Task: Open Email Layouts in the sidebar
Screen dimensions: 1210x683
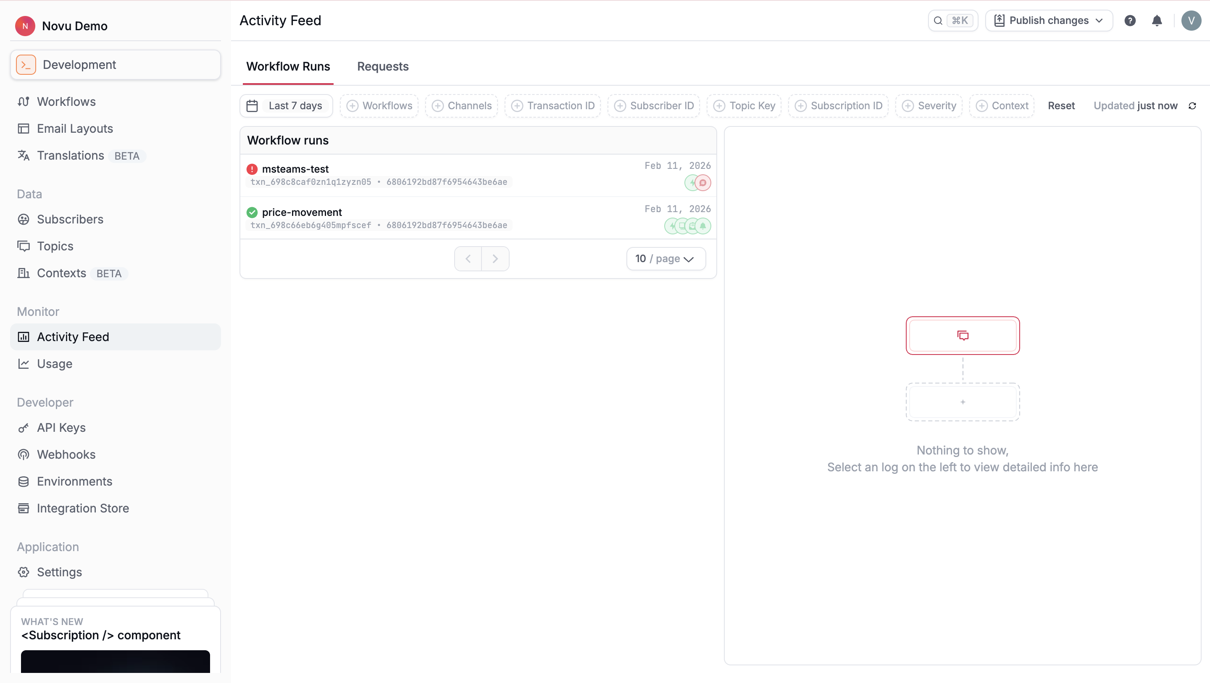Action: coord(75,128)
